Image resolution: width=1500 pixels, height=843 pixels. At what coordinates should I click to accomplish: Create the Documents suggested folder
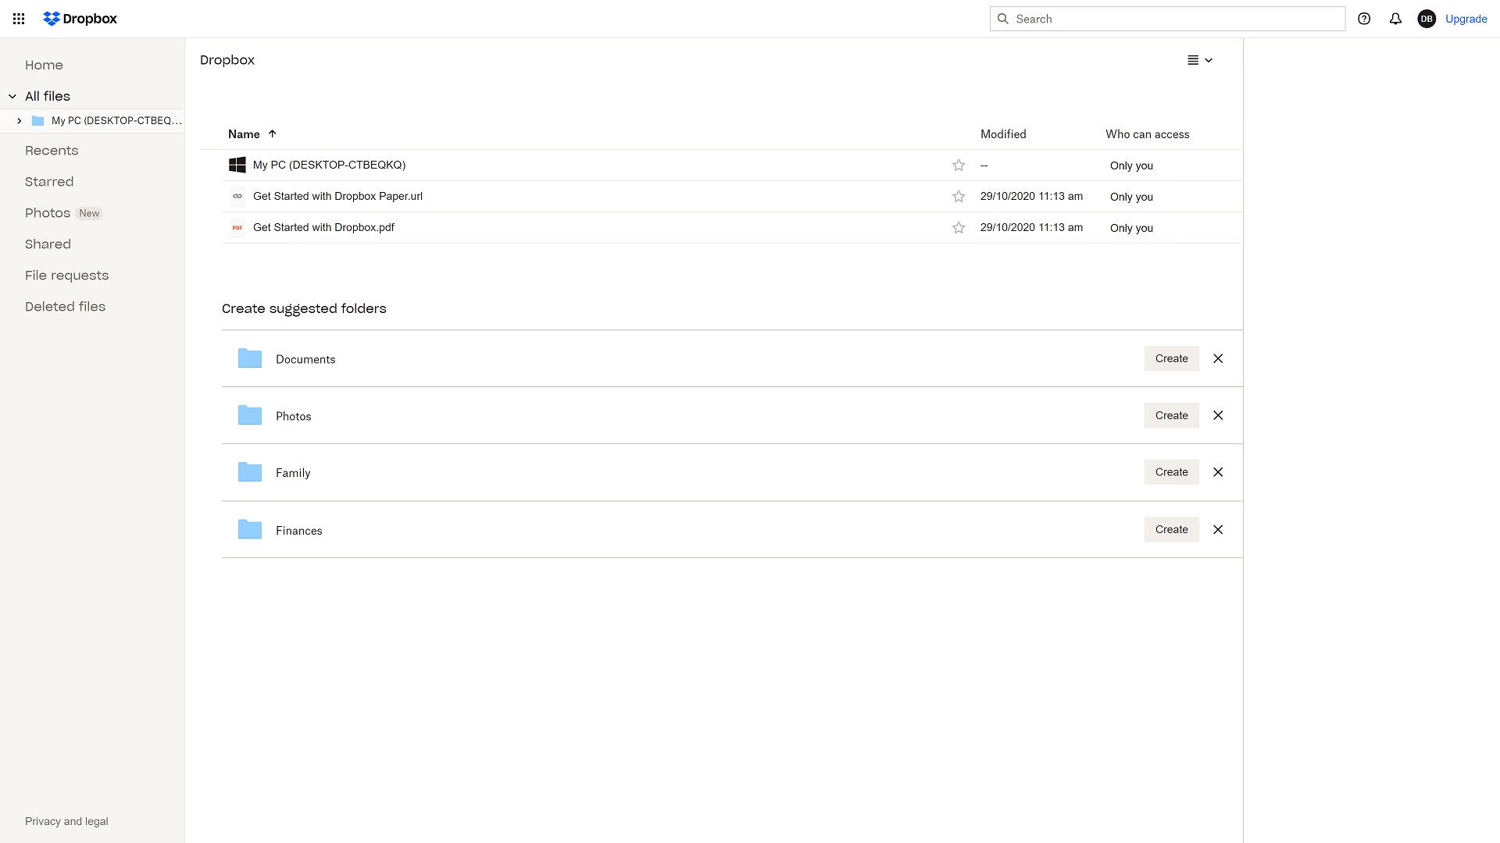click(1171, 358)
